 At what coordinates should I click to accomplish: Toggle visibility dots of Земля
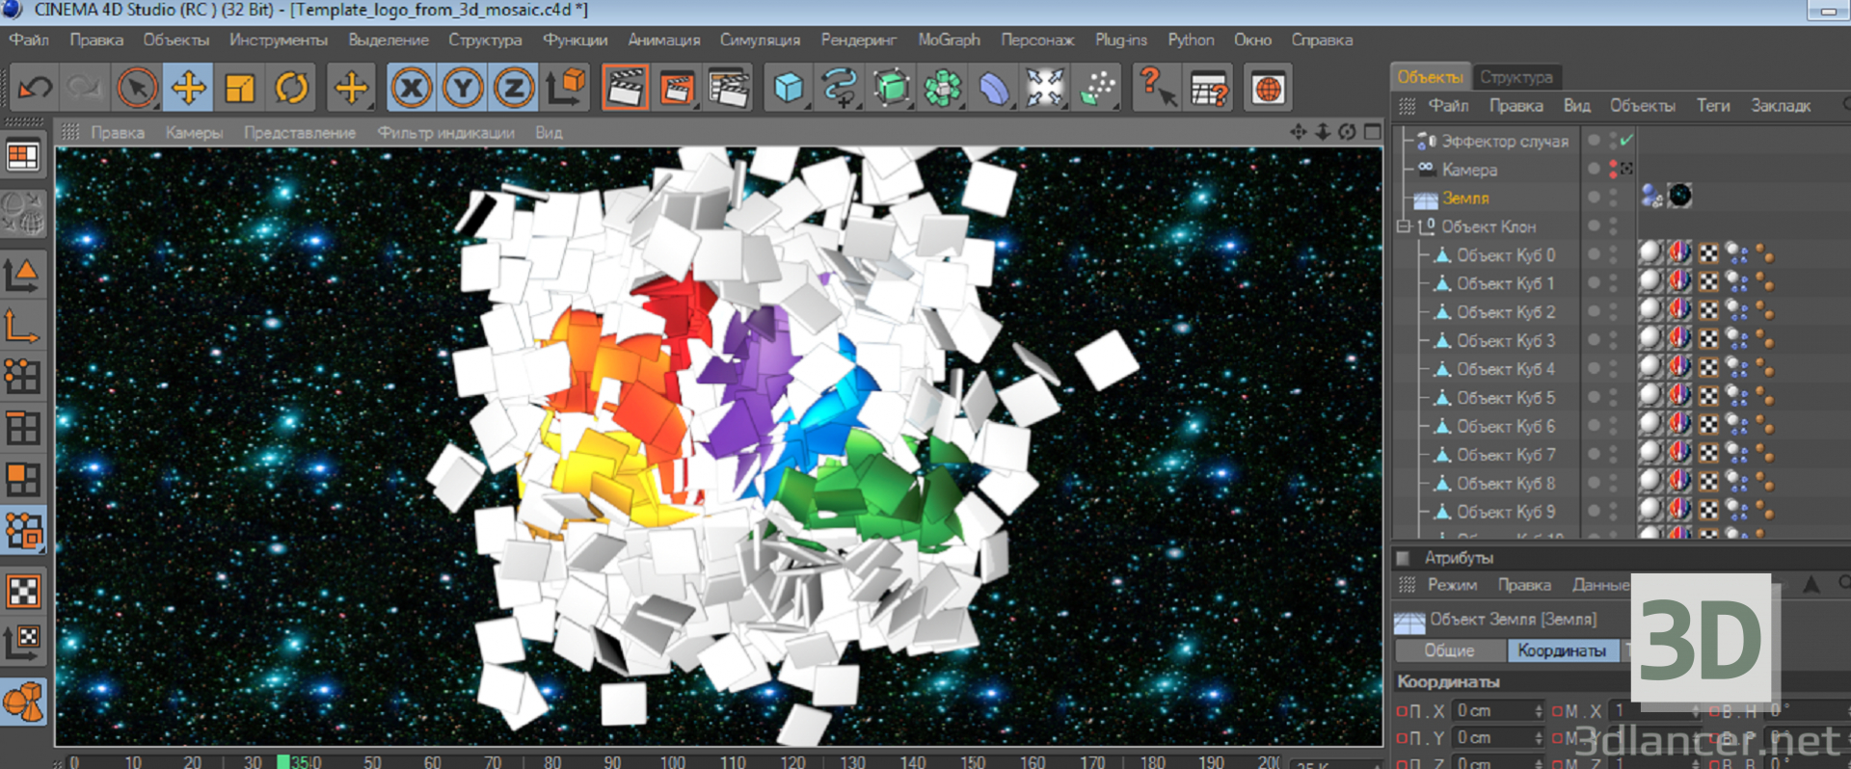click(1613, 198)
